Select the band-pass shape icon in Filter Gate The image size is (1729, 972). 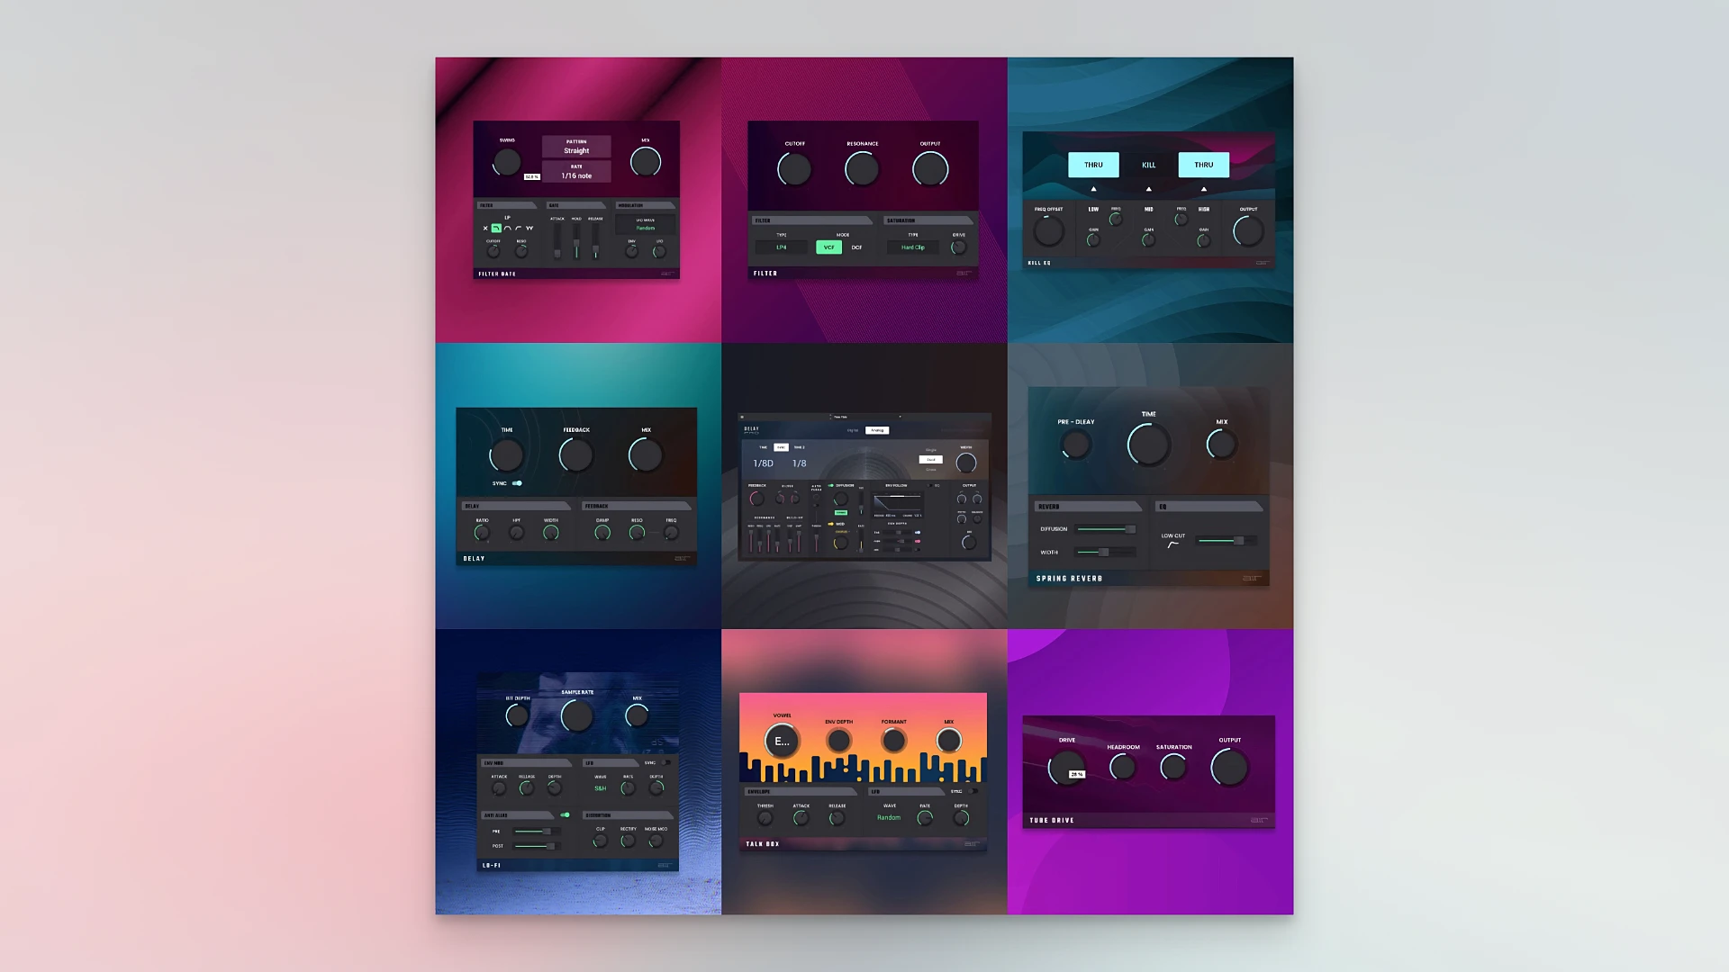click(x=508, y=228)
